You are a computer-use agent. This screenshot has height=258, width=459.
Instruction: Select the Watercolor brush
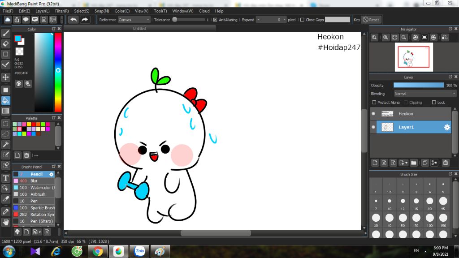click(34, 188)
